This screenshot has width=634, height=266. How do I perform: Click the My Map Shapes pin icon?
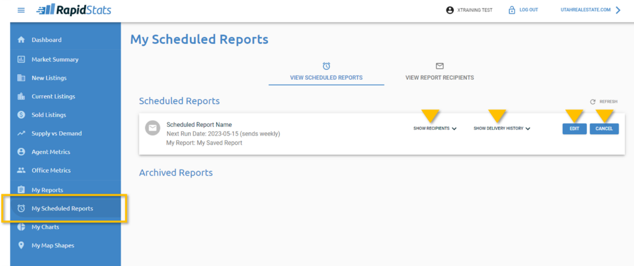(x=21, y=246)
